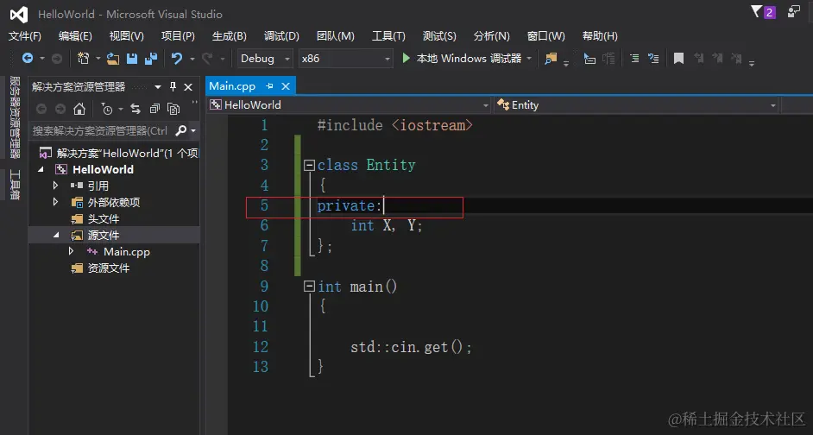Save the current file with floppy icon
This screenshot has width=813, height=435.
(132, 59)
